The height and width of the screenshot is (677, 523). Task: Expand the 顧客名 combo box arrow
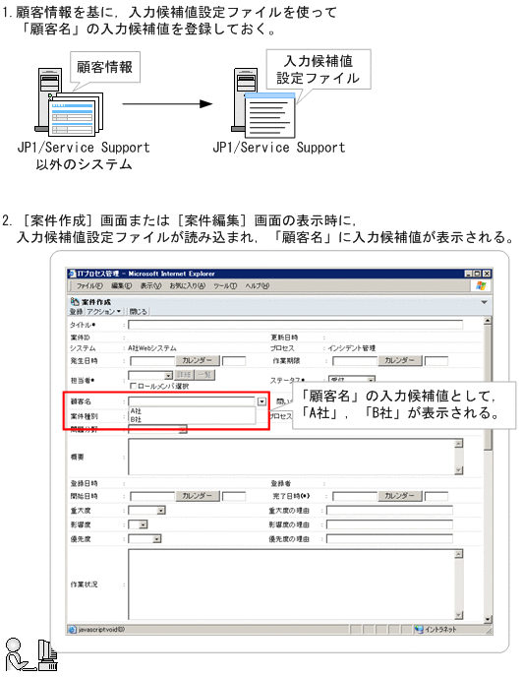[x=261, y=401]
